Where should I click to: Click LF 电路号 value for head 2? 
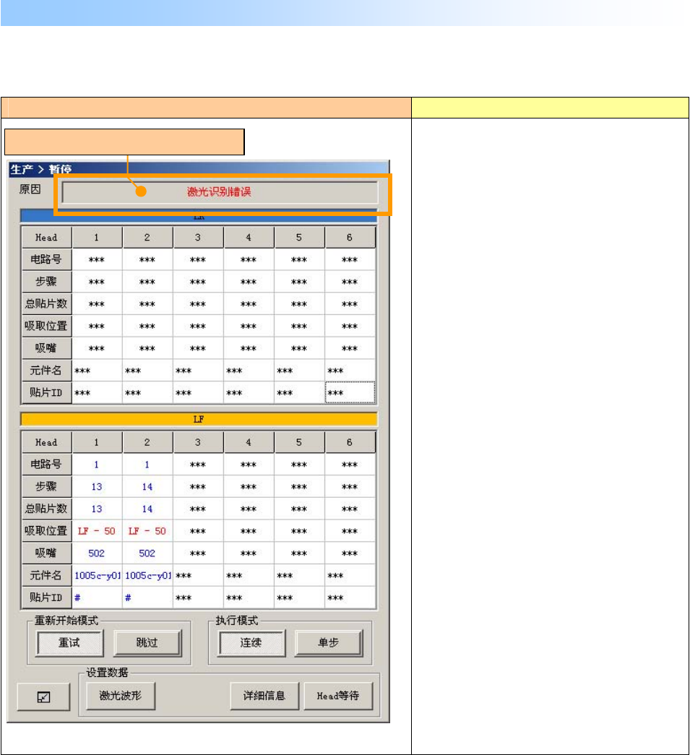point(147,465)
